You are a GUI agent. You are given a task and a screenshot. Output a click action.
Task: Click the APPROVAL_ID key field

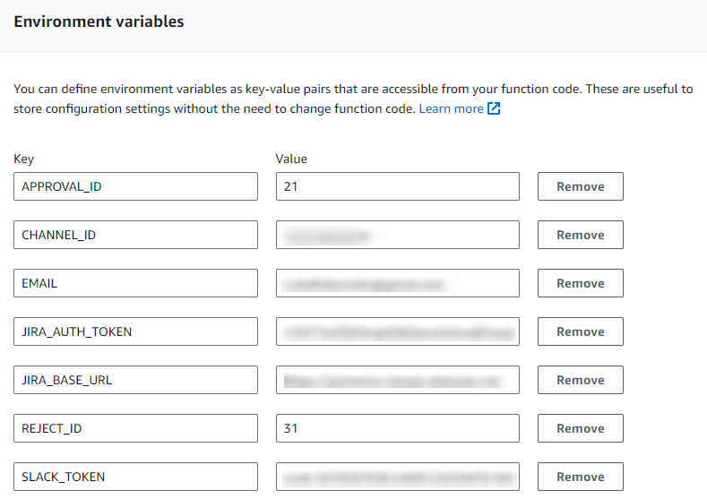[135, 186]
